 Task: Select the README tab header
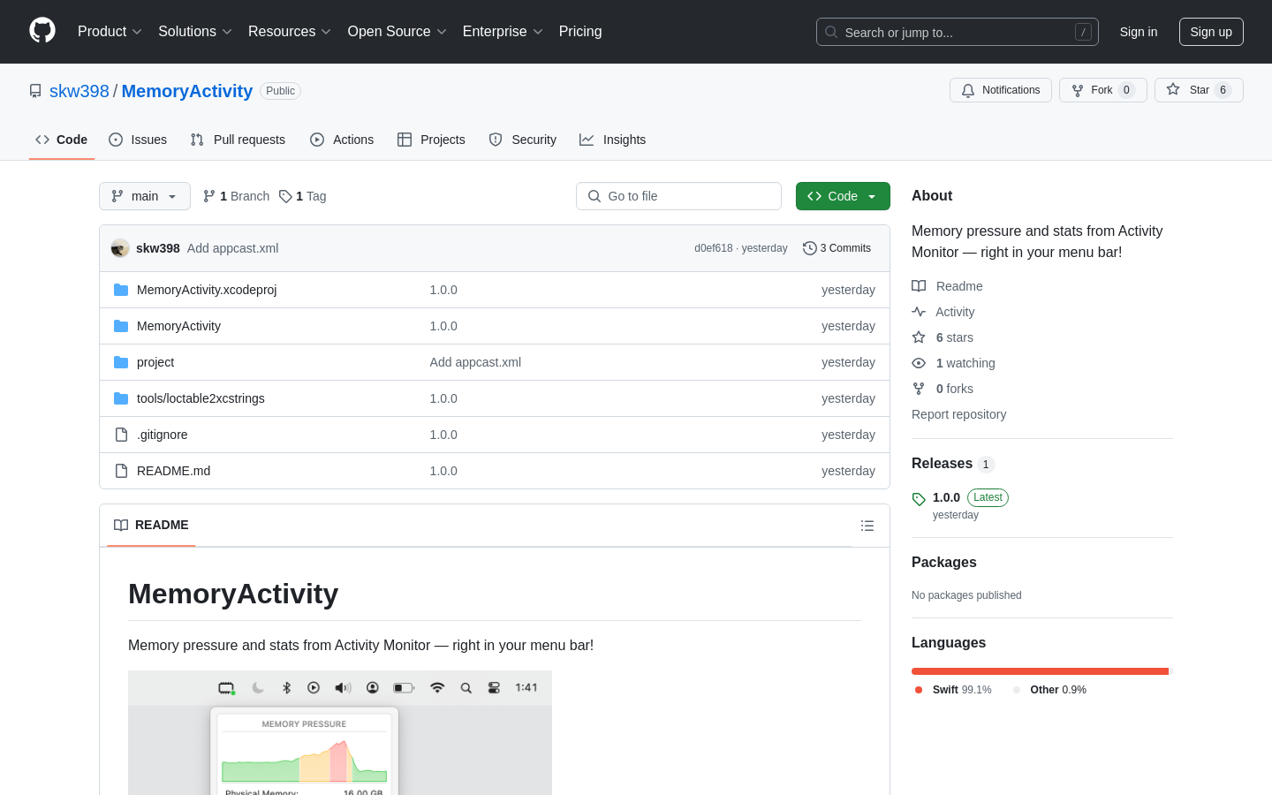[151, 525]
